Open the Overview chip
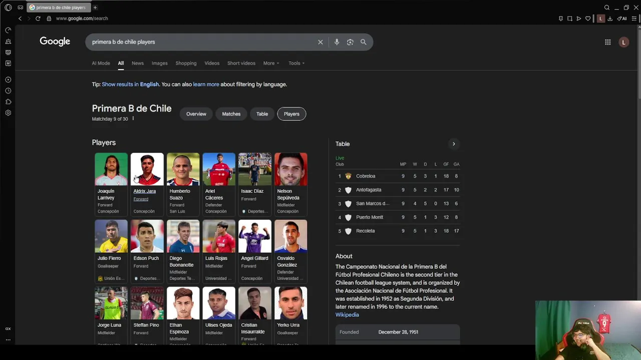The width and height of the screenshot is (641, 360). pos(196,114)
